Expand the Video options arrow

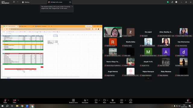[18, 100]
